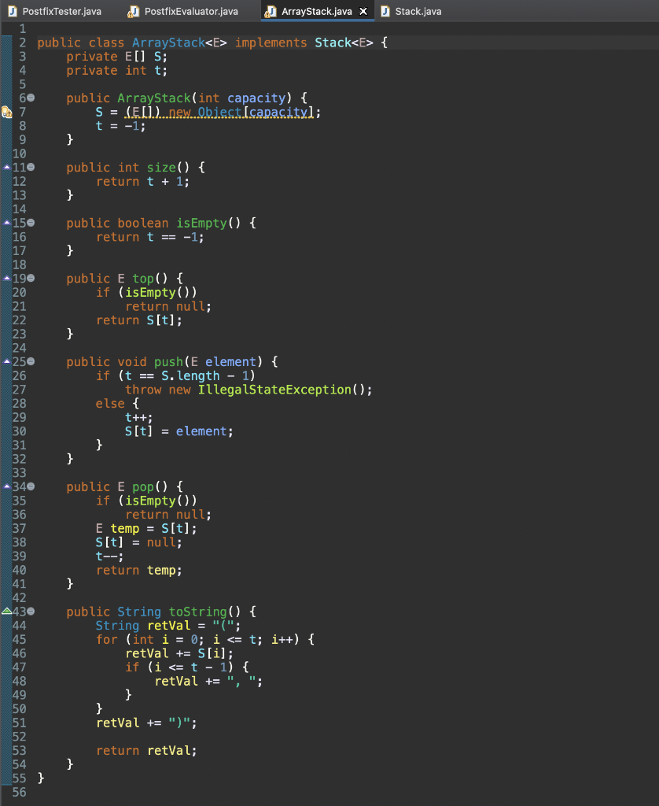Viewport: 659px width, 806px height.
Task: Click the warning quick-fix marker on line 7
Action: coord(6,112)
